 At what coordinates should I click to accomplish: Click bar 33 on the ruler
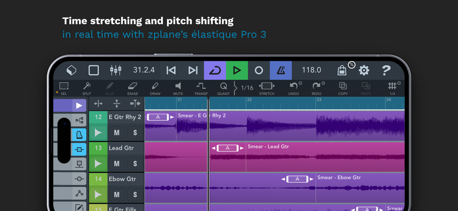319,99
